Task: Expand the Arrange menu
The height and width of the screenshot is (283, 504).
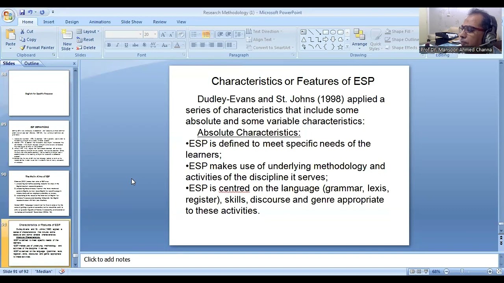Action: [x=359, y=39]
